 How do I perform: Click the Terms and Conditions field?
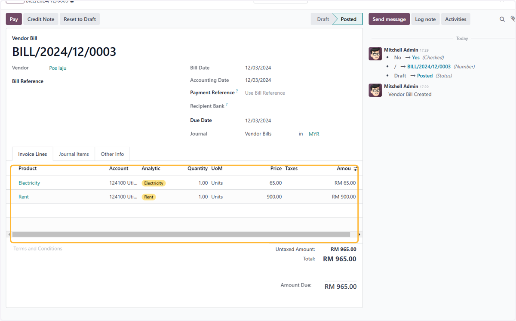pyautogui.click(x=38, y=249)
